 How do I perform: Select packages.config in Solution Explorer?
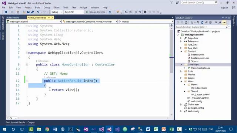point(196,108)
